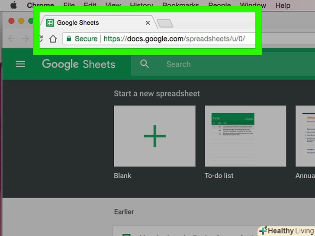Go to Google Sheets home logo
This screenshot has width=315, height=236.
coord(79,64)
